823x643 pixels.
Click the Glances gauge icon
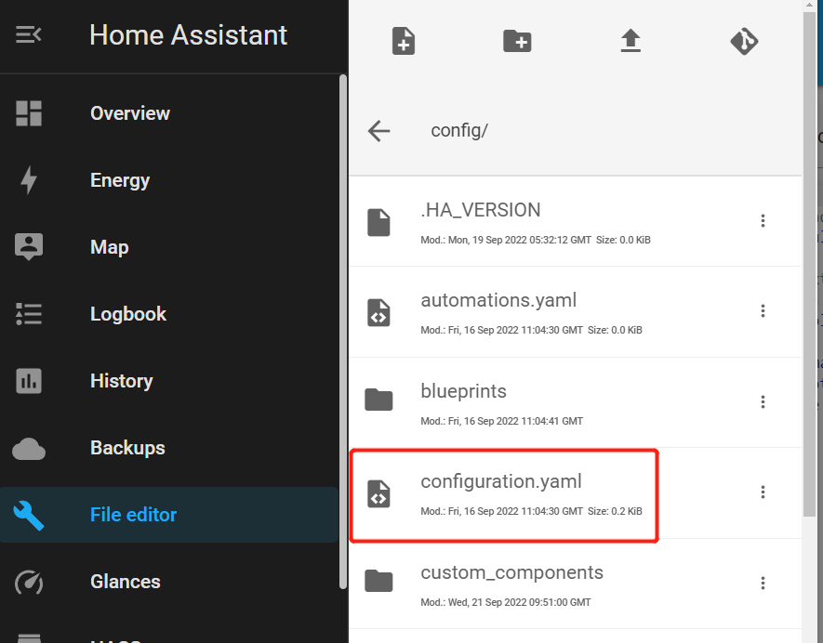[29, 583]
